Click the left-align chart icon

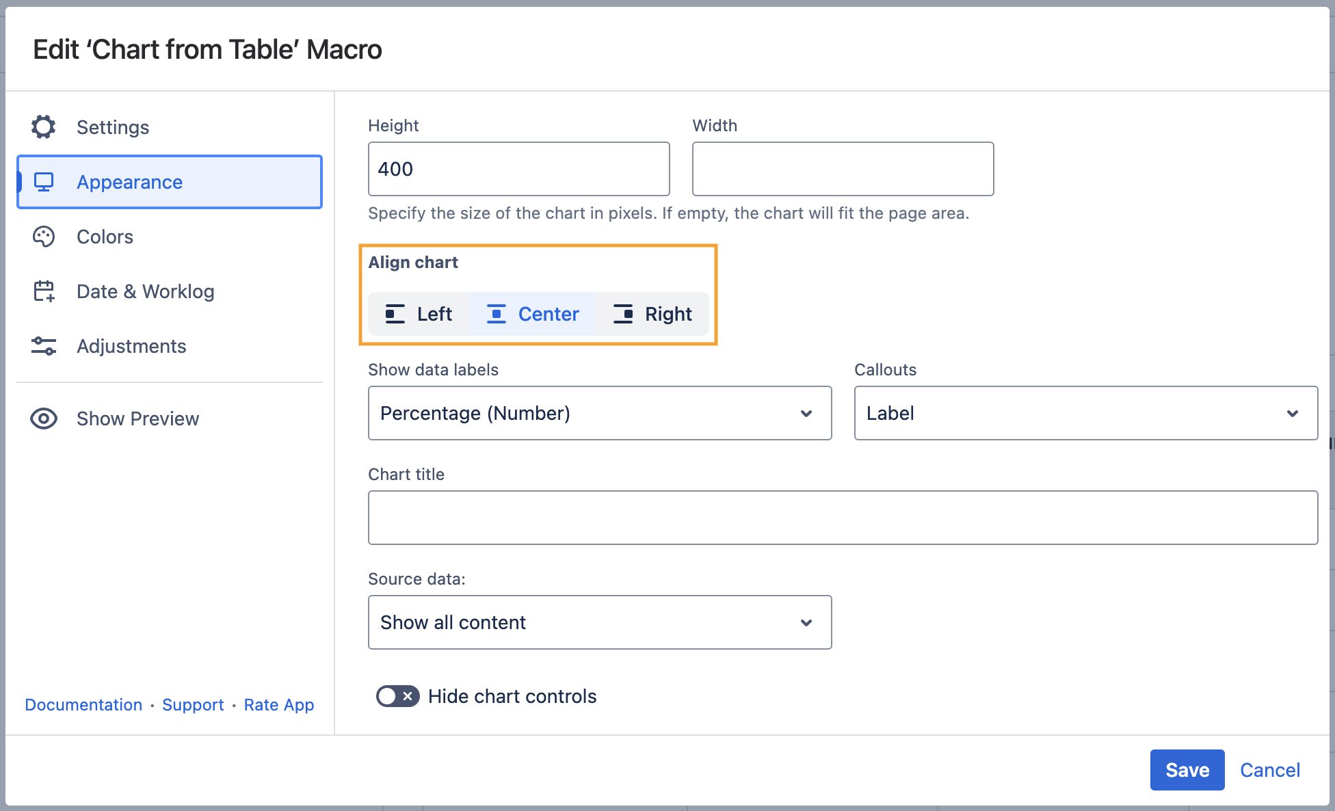[395, 314]
